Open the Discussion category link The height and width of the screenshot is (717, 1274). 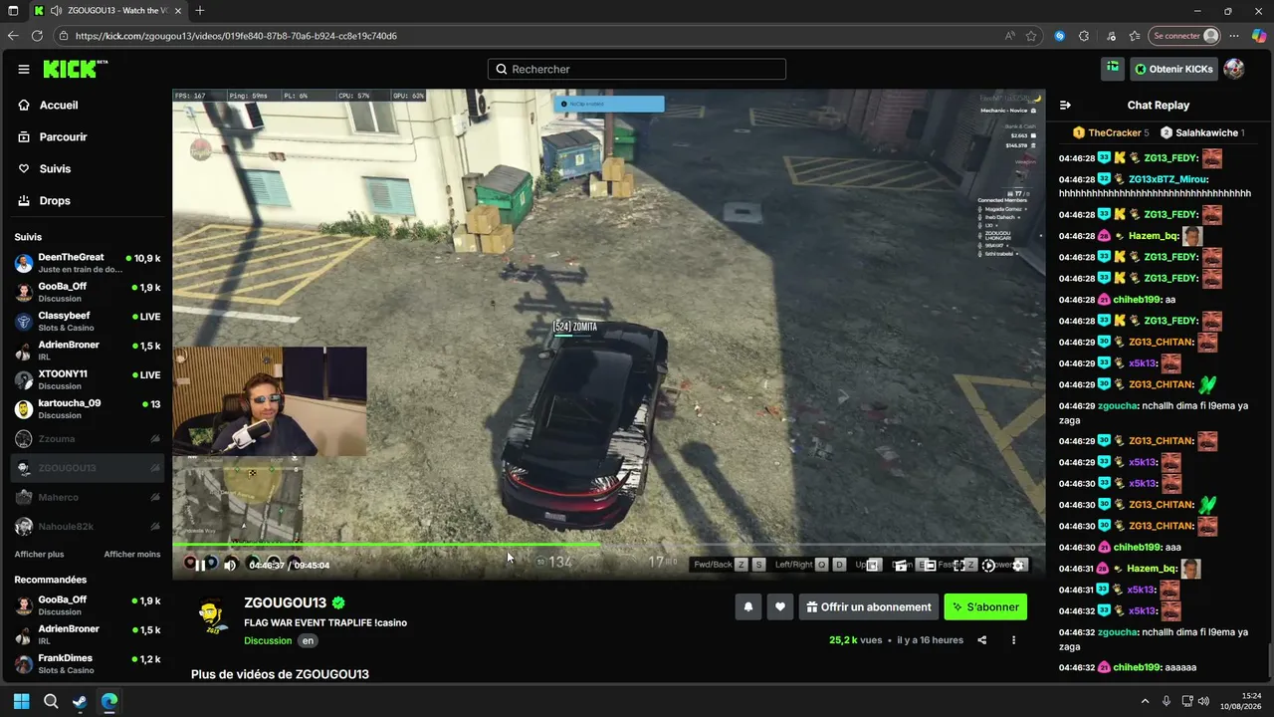tap(268, 641)
